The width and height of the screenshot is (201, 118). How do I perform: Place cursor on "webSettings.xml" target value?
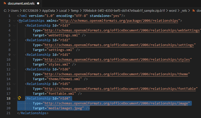[x=63, y=35]
